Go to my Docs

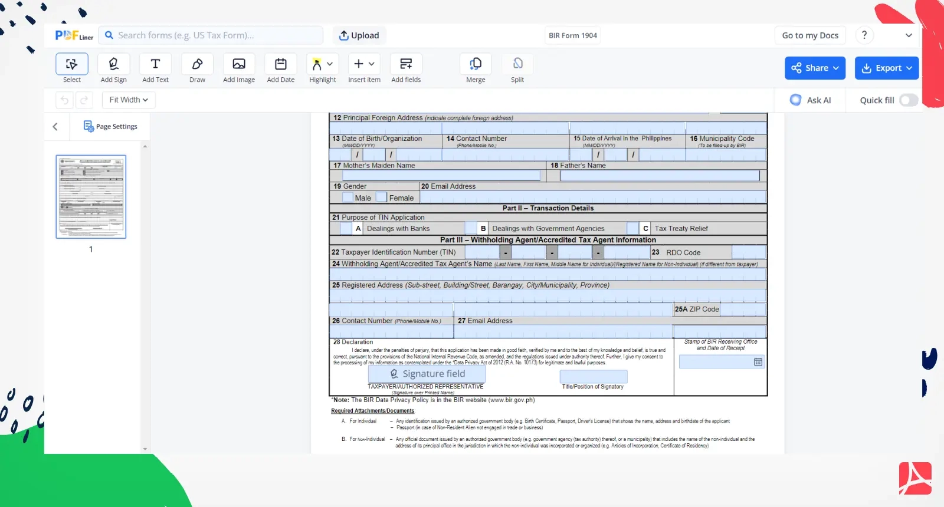[810, 35]
